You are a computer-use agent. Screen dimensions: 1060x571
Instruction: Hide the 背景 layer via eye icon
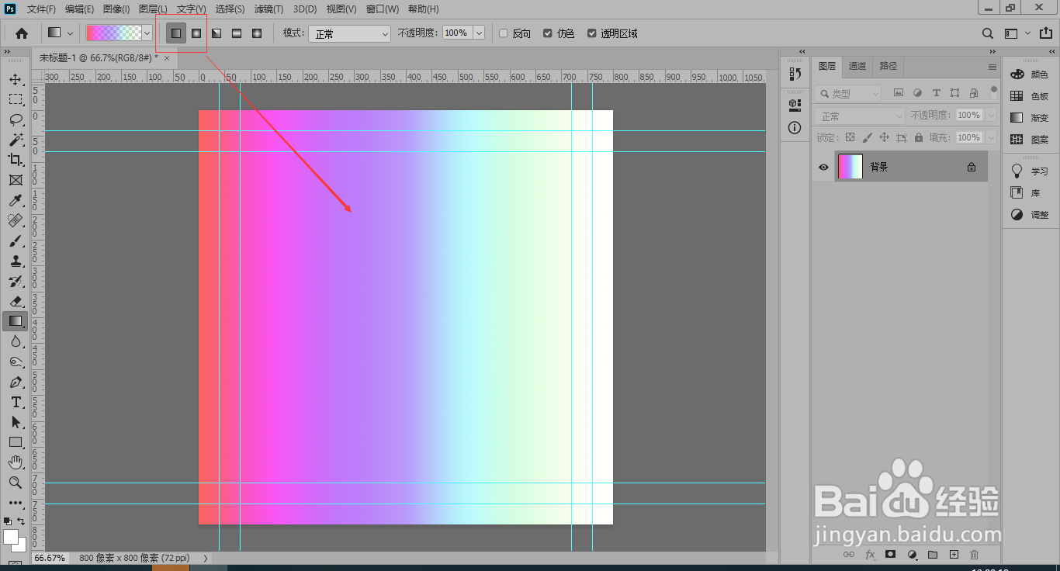(823, 167)
